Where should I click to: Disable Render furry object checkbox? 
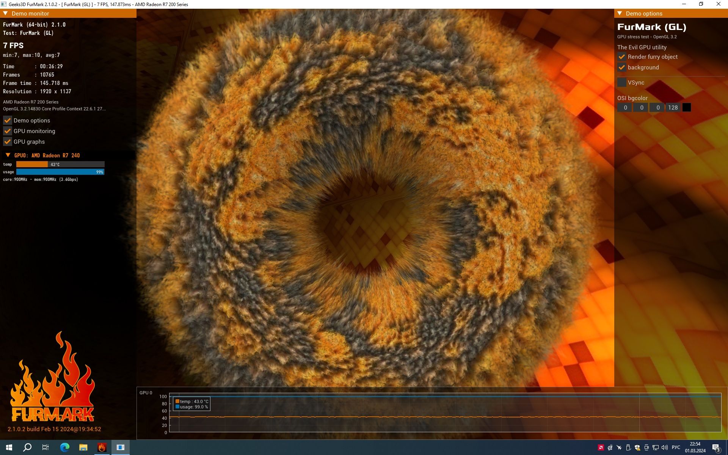[621, 56]
